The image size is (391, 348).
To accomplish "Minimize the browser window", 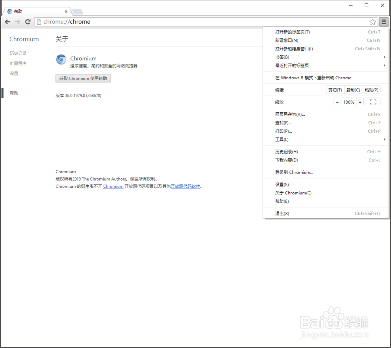I will pyautogui.click(x=351, y=5).
